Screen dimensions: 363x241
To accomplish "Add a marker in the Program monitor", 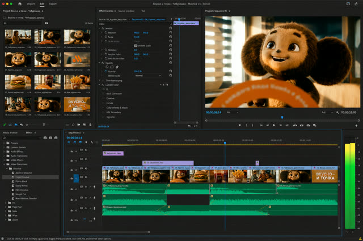I will pos(239,125).
